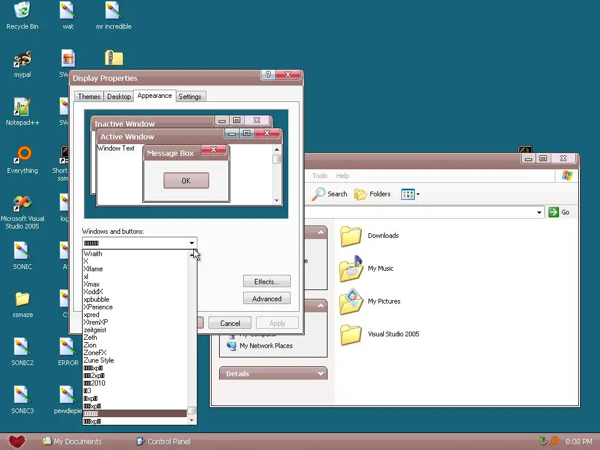Open Microsoft Visual Studio 2005 shortcut

(x=22, y=212)
